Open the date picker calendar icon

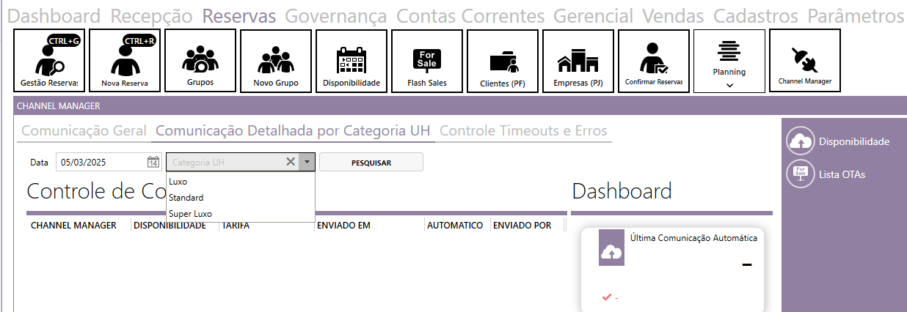pos(153,162)
